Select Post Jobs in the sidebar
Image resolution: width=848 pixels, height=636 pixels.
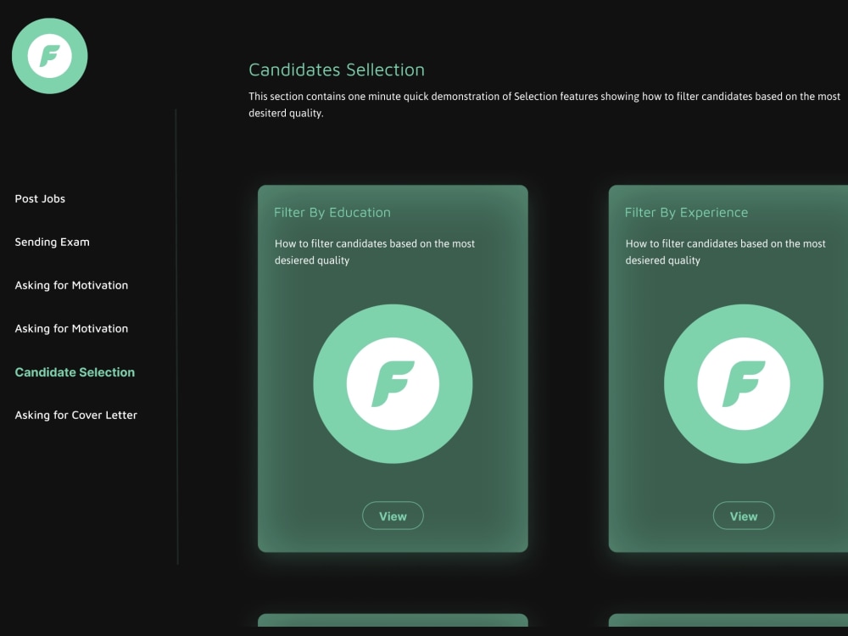coord(40,198)
